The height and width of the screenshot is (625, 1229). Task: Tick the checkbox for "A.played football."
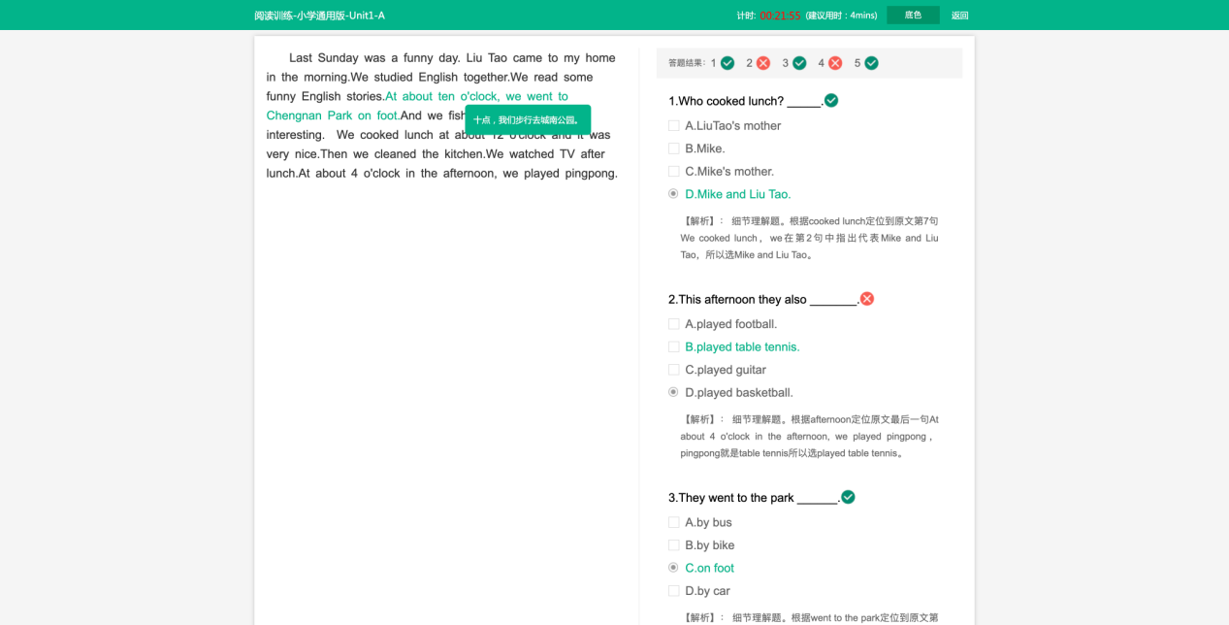click(x=674, y=324)
